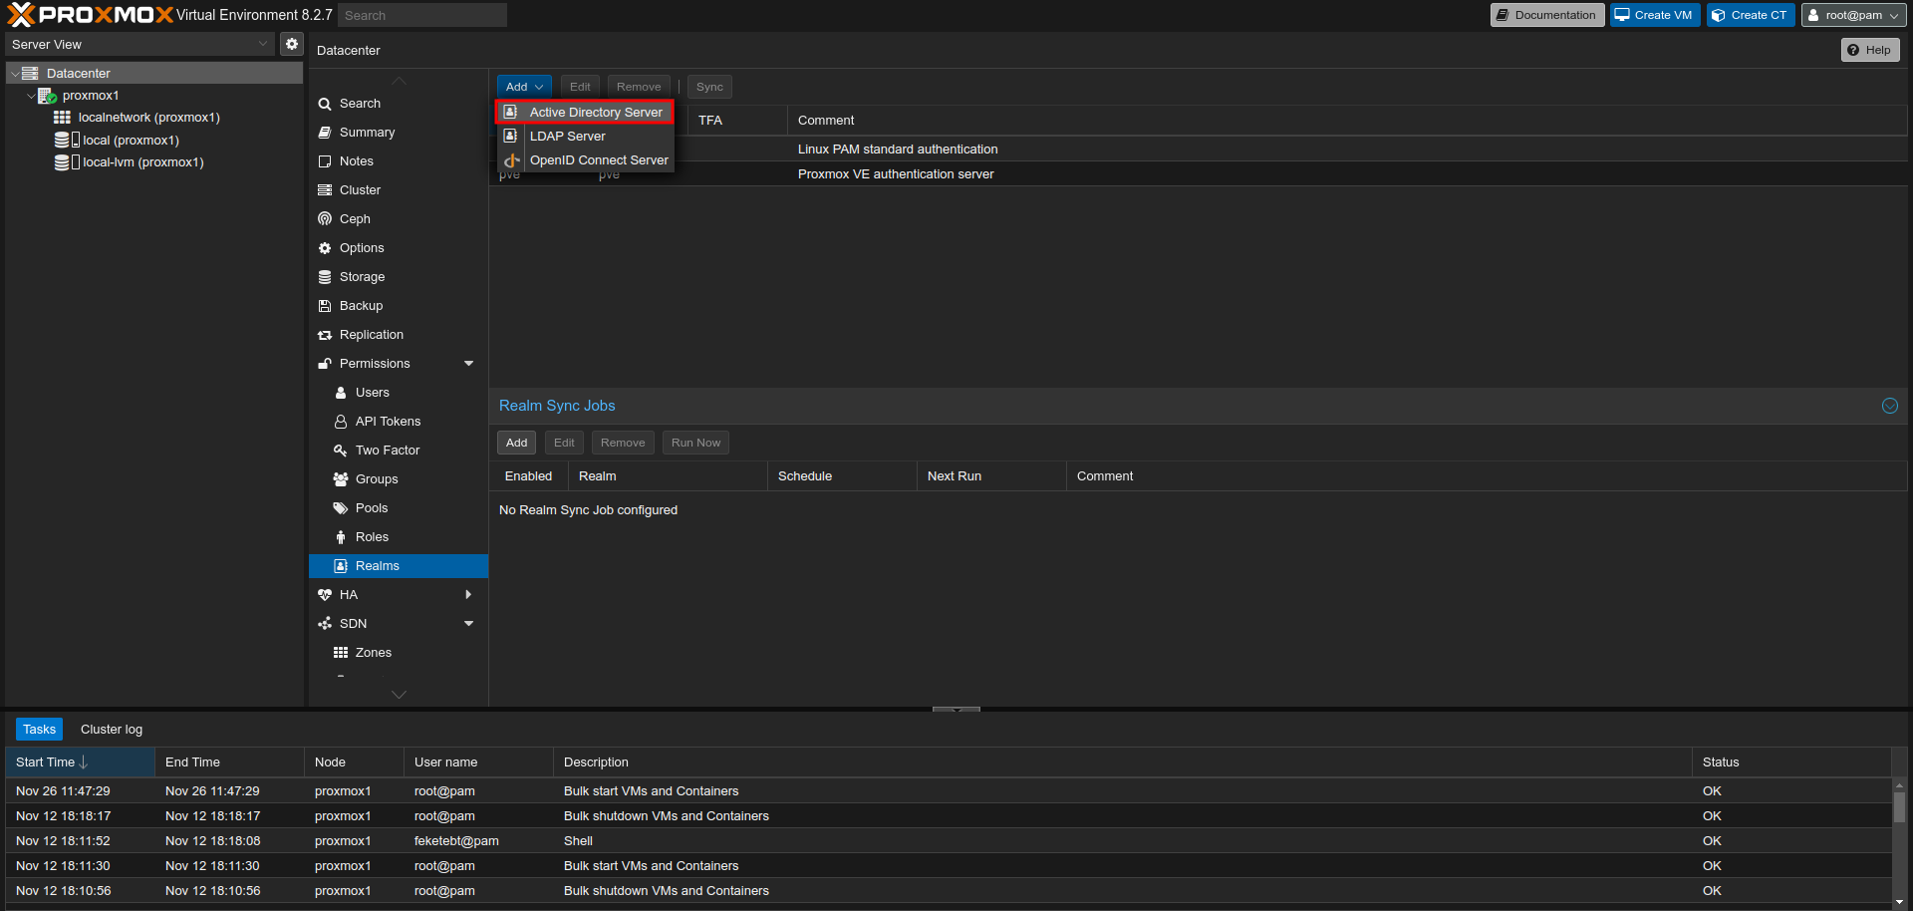This screenshot has width=1913, height=911.
Task: Sort tasks by Status column header
Action: click(x=1791, y=762)
